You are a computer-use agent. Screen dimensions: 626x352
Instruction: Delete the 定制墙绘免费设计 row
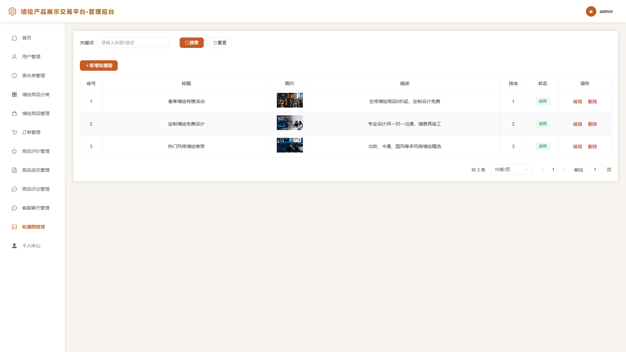pyautogui.click(x=592, y=124)
